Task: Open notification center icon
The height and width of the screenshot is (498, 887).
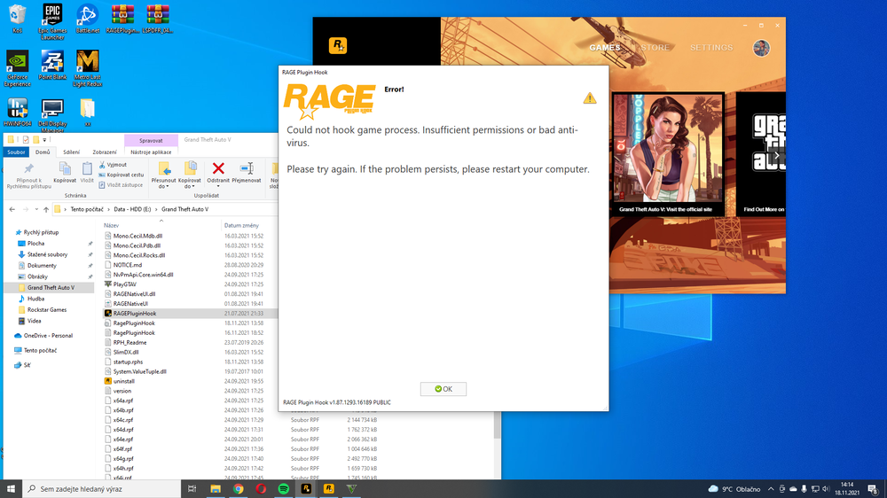Action: tap(873, 489)
